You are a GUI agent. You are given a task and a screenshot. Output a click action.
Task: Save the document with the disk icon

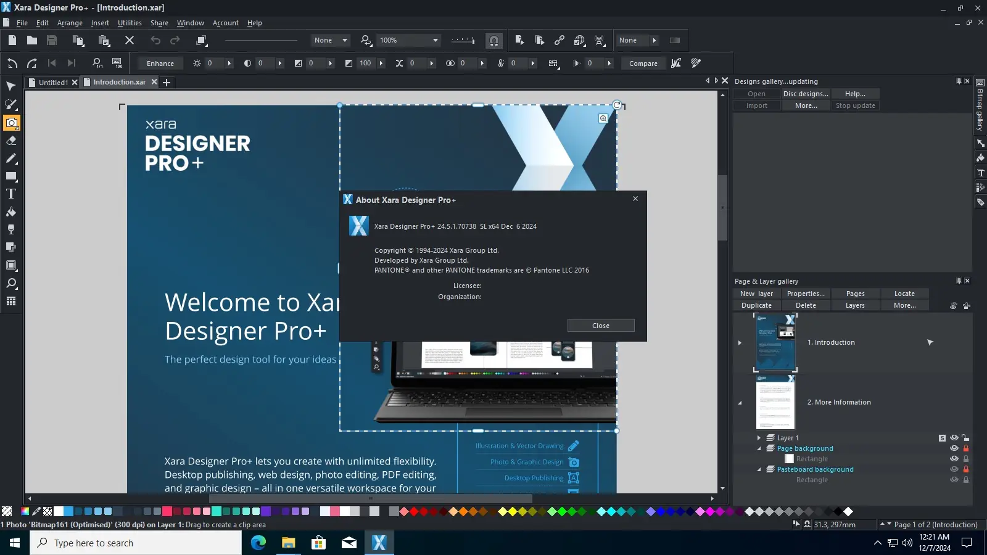[52, 40]
